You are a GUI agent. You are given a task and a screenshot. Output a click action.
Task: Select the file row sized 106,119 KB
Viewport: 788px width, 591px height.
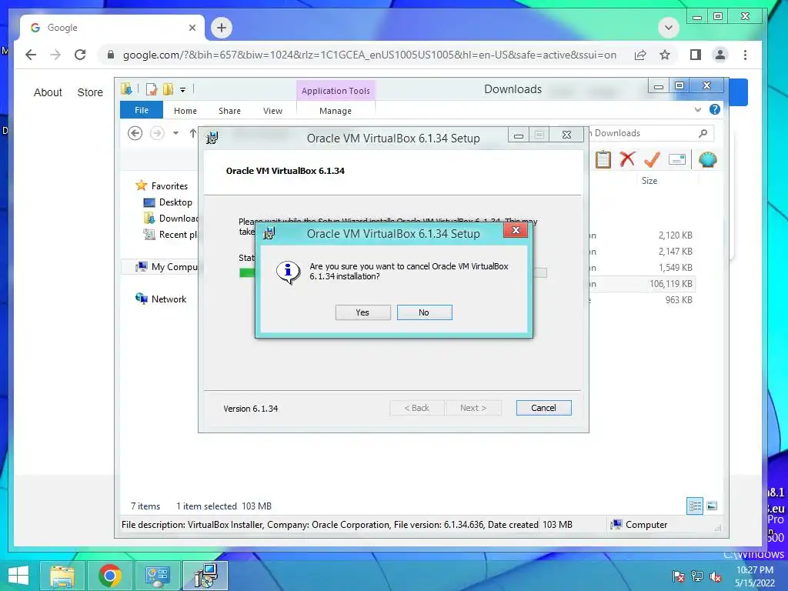pyautogui.click(x=641, y=283)
